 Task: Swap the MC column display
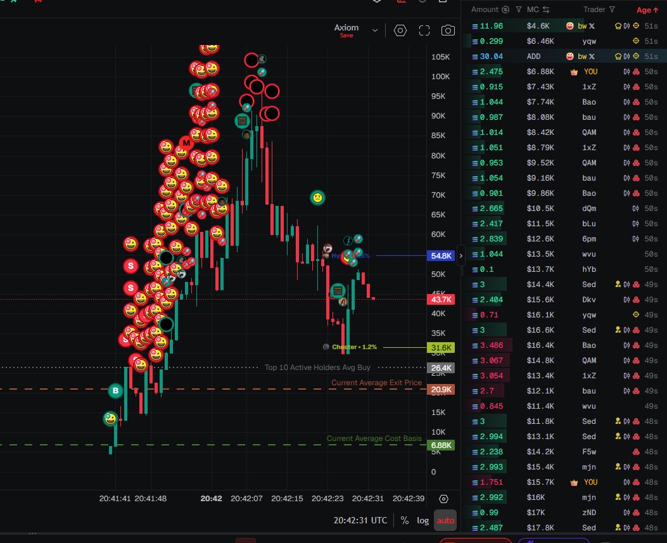coord(546,10)
